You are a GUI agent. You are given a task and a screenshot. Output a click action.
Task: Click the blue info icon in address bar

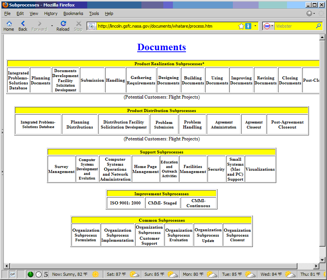coord(248,26)
